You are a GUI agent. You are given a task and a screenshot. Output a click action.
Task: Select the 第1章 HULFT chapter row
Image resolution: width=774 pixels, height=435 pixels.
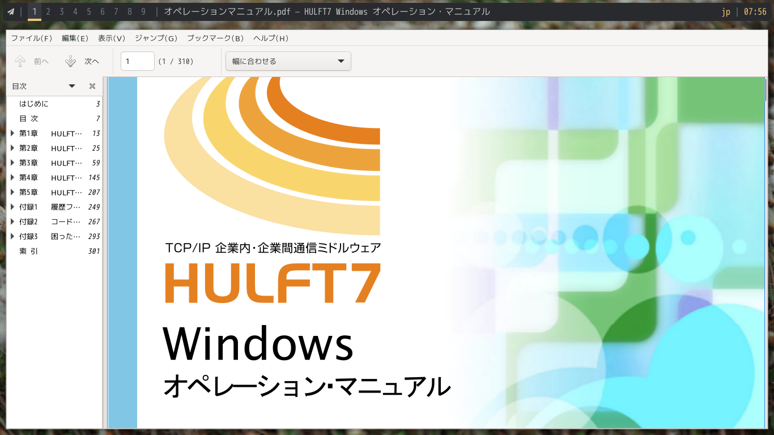(54, 133)
